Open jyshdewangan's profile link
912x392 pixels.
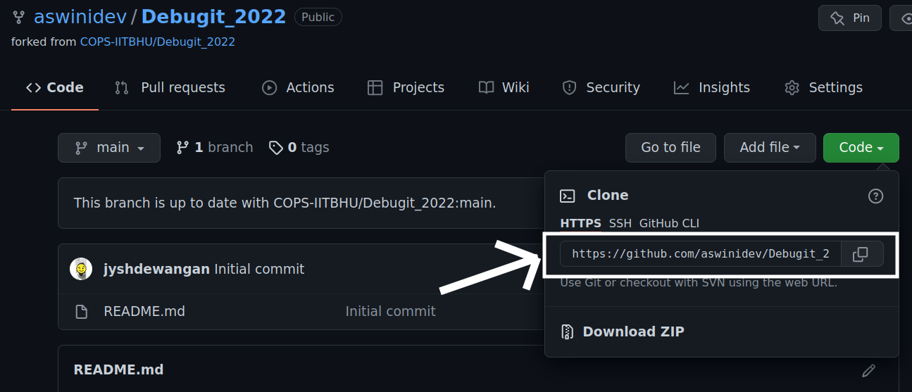coord(156,269)
